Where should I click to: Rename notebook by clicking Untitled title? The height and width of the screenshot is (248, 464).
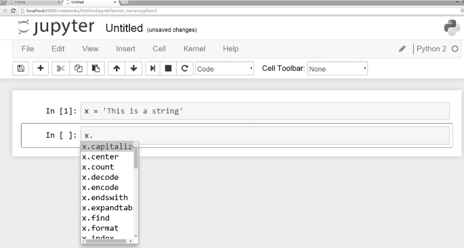point(124,28)
